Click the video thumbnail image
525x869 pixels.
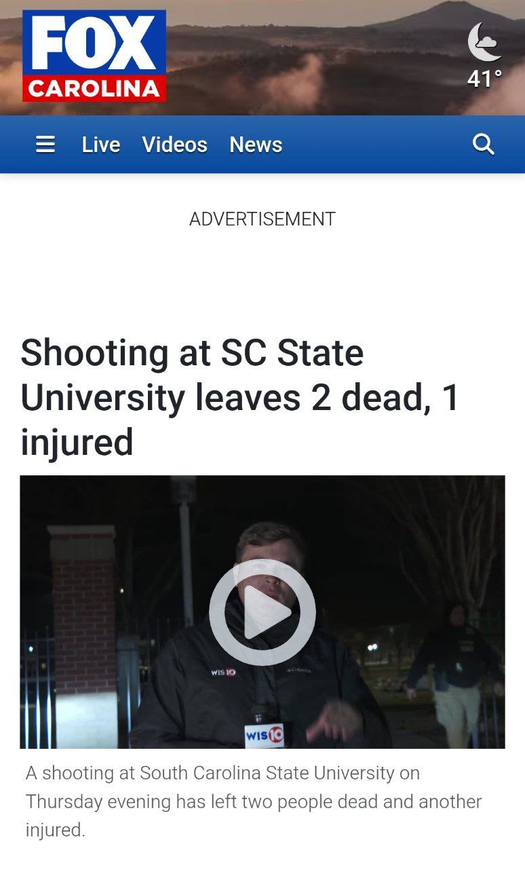(262, 612)
